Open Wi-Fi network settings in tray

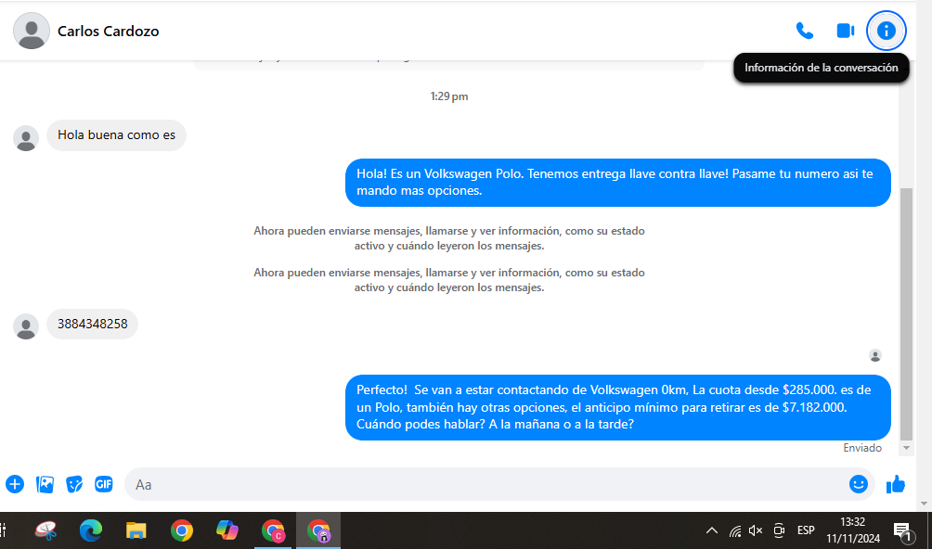[x=735, y=530]
